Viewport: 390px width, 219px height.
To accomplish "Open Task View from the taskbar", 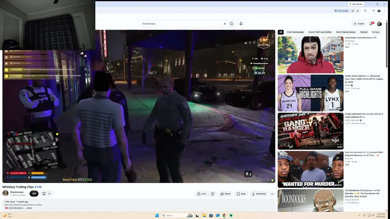I will click(x=197, y=215).
